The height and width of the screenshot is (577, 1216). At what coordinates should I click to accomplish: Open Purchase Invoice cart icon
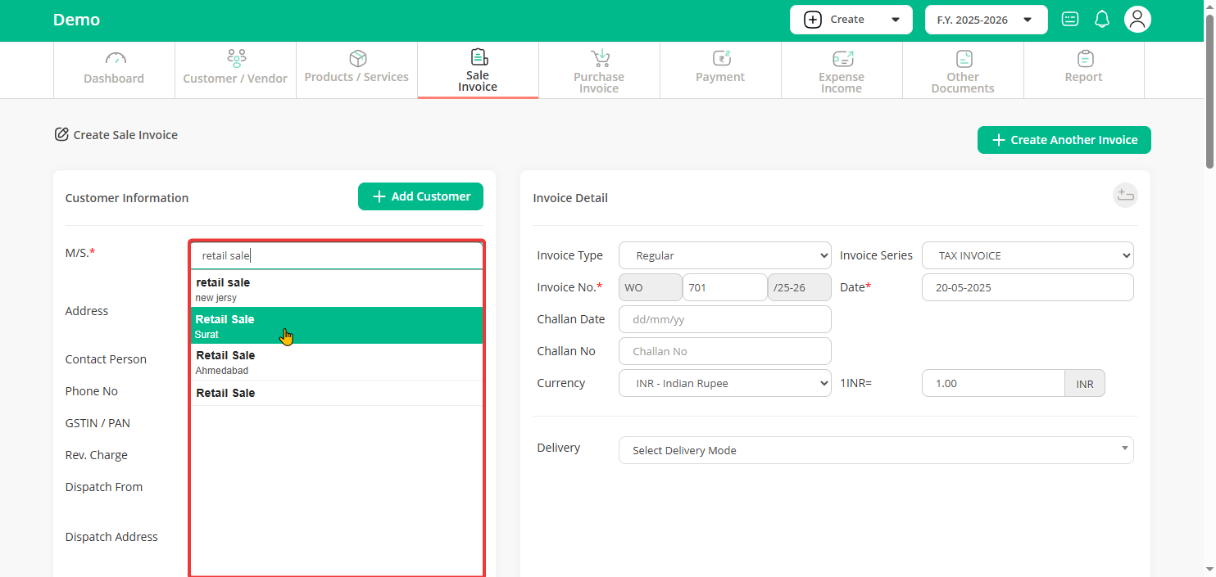pos(600,58)
